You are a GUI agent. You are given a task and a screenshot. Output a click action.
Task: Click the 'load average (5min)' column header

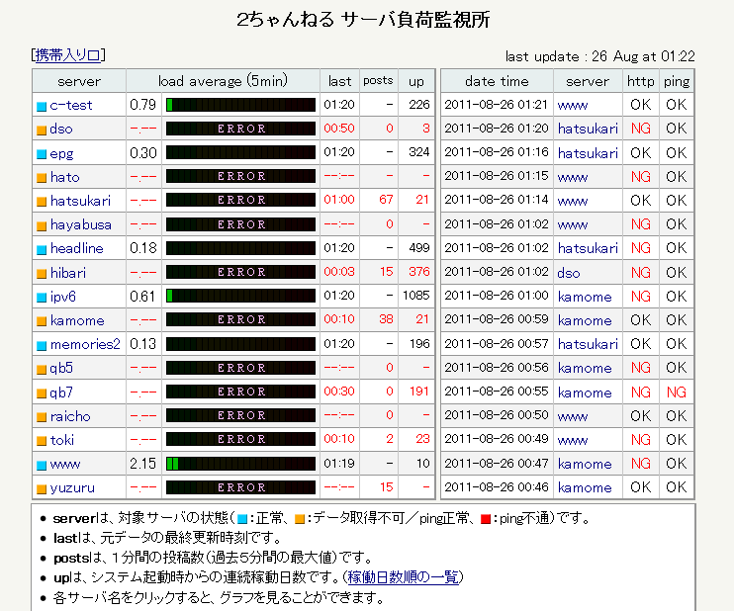click(x=223, y=81)
